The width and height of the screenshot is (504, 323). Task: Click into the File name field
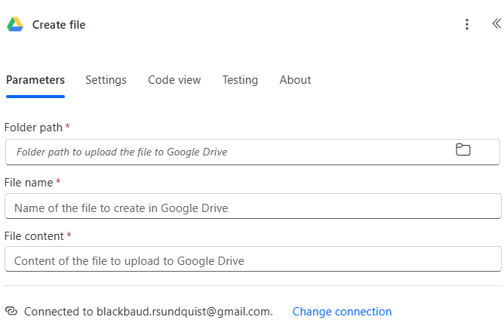point(253,207)
